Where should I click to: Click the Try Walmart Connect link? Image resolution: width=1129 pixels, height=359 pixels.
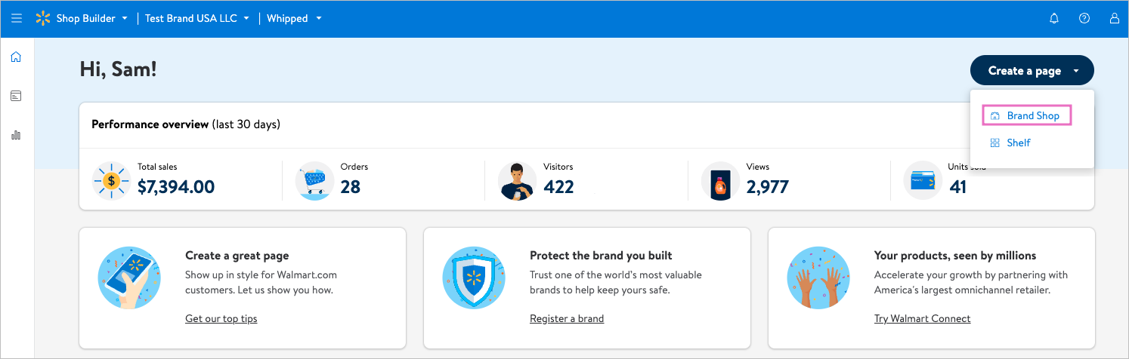[922, 318]
